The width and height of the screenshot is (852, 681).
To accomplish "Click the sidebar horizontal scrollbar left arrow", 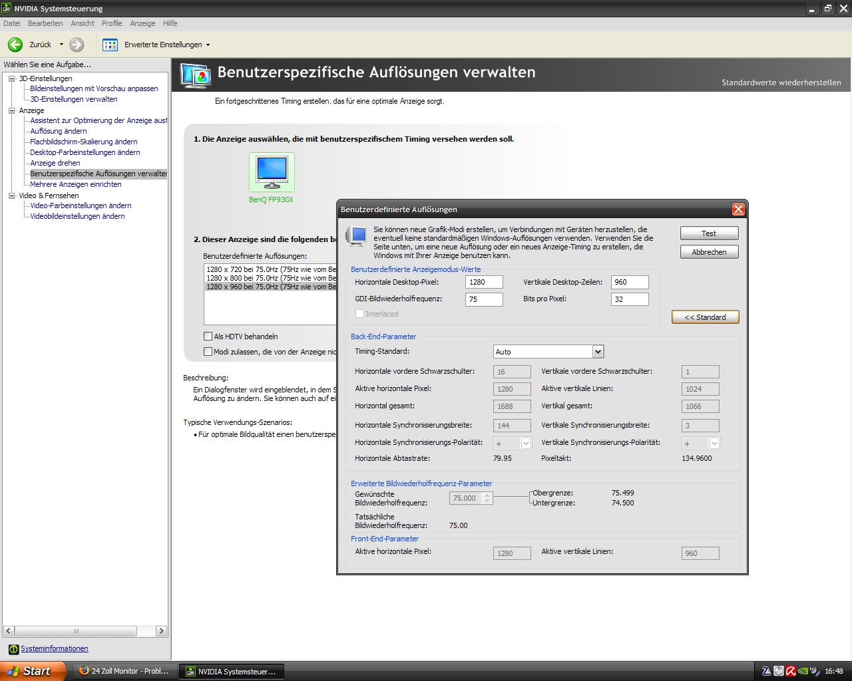I will click(x=9, y=630).
